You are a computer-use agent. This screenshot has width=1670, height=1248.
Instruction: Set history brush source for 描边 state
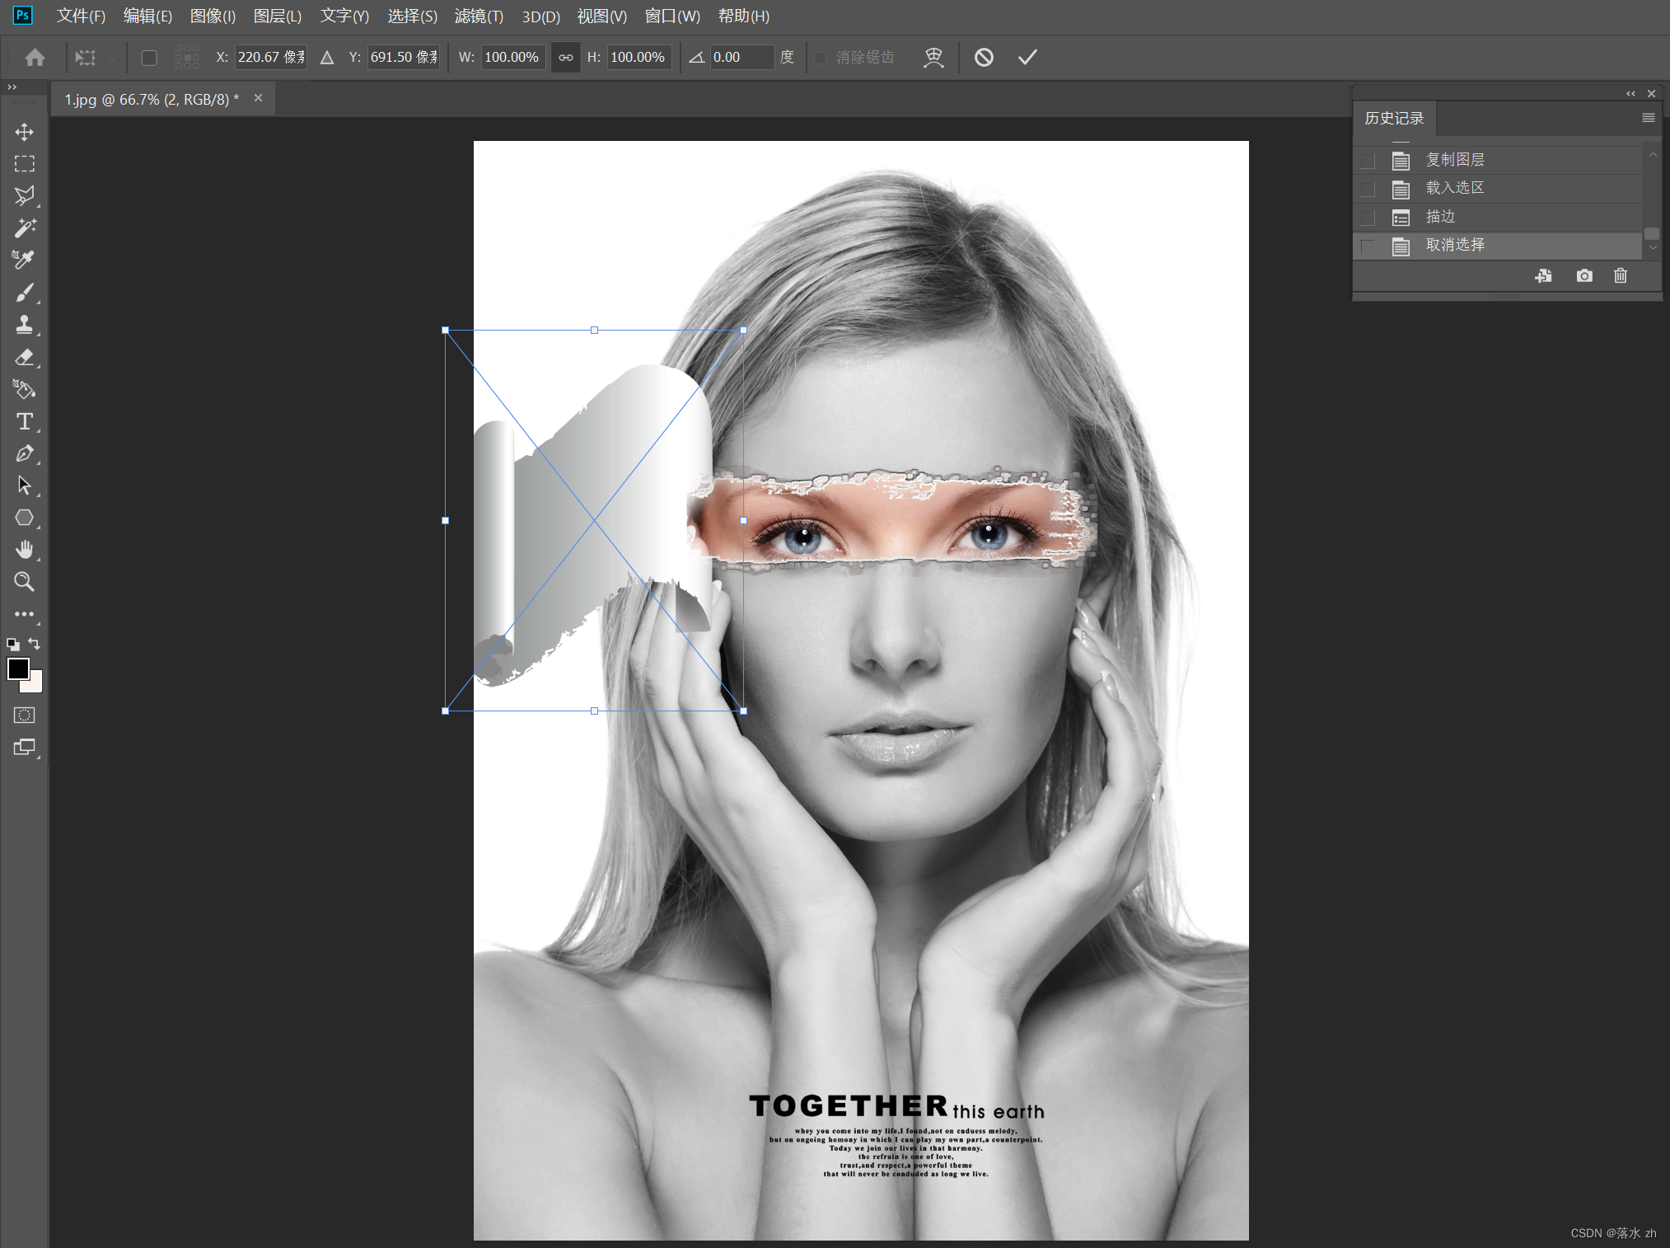point(1368,217)
